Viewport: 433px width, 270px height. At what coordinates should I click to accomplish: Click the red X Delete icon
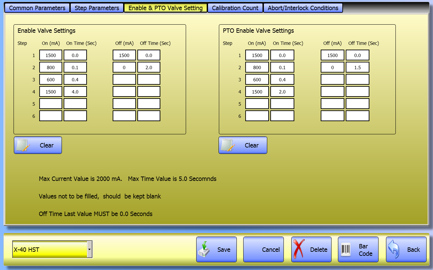pos(299,249)
